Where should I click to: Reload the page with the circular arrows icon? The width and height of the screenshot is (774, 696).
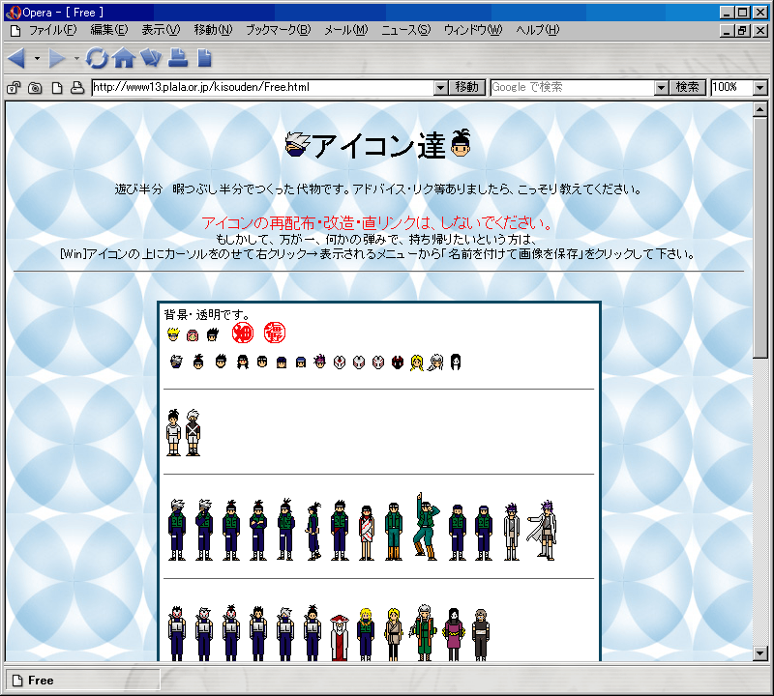(97, 58)
